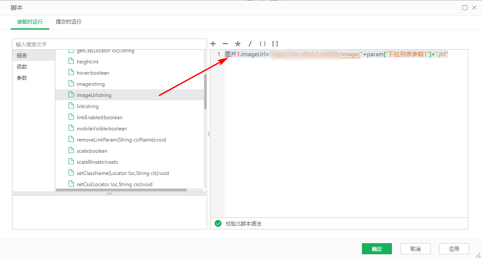The width and height of the screenshot is (482, 259).
Task: Open 参数 category in left list
Action: (22, 78)
